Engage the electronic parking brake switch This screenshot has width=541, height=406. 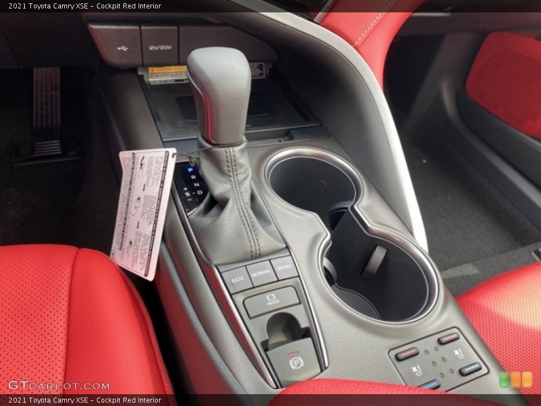(294, 361)
